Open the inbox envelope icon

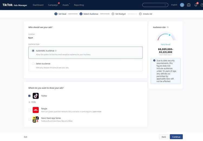[x=189, y=5]
